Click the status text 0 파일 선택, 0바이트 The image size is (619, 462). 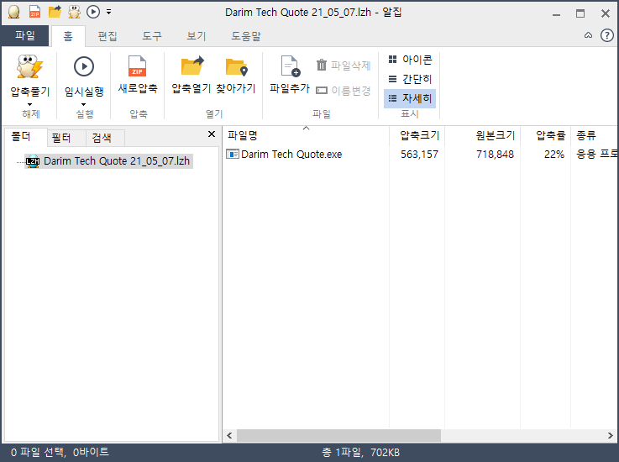pos(60,452)
